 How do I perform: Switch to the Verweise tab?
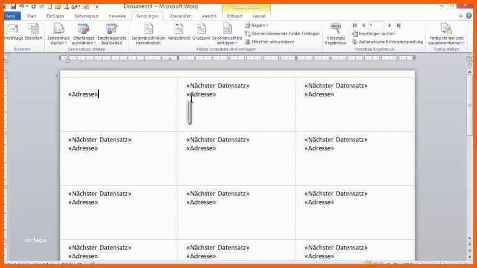tap(117, 16)
